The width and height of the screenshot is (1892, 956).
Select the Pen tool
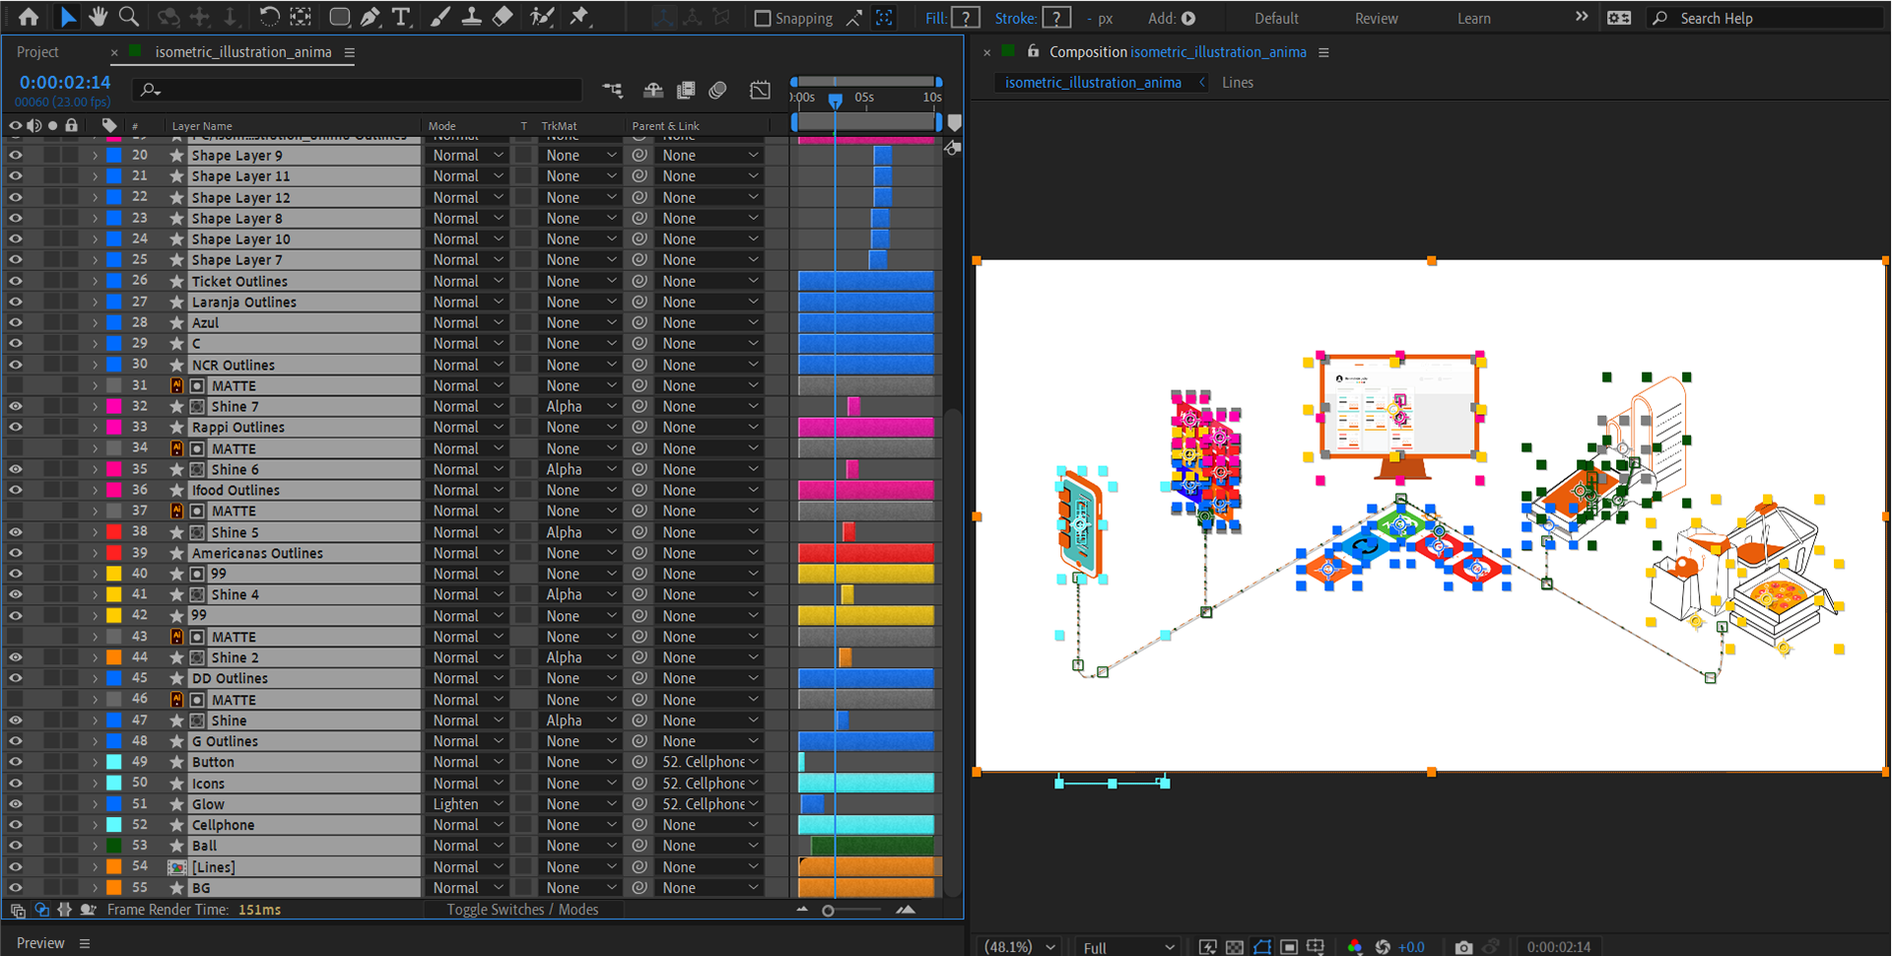[370, 17]
